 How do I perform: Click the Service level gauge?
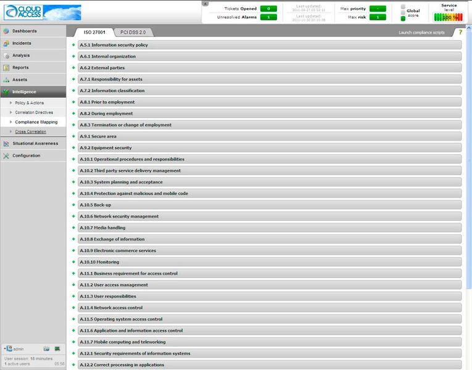(448, 17)
